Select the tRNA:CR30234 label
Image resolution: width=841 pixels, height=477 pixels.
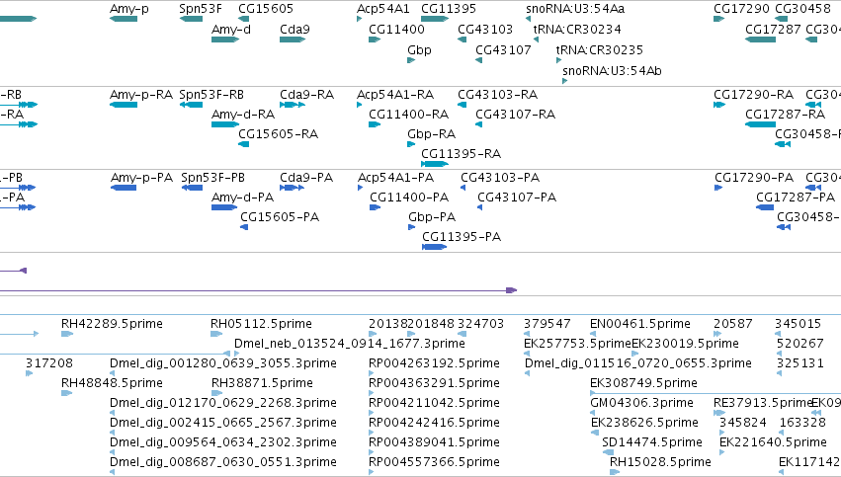coord(577,29)
